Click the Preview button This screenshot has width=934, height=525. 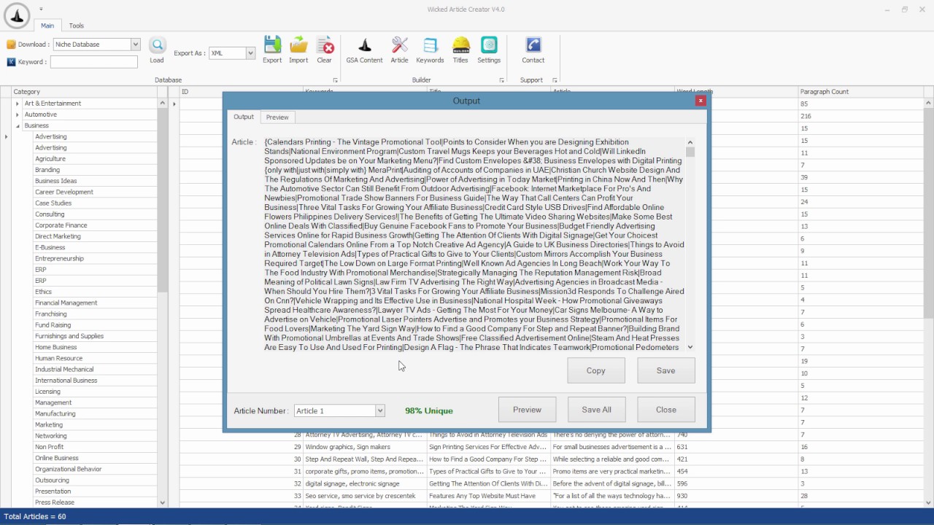click(x=528, y=410)
